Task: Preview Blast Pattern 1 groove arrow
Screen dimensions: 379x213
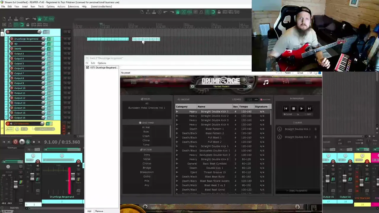Action: tap(177, 129)
